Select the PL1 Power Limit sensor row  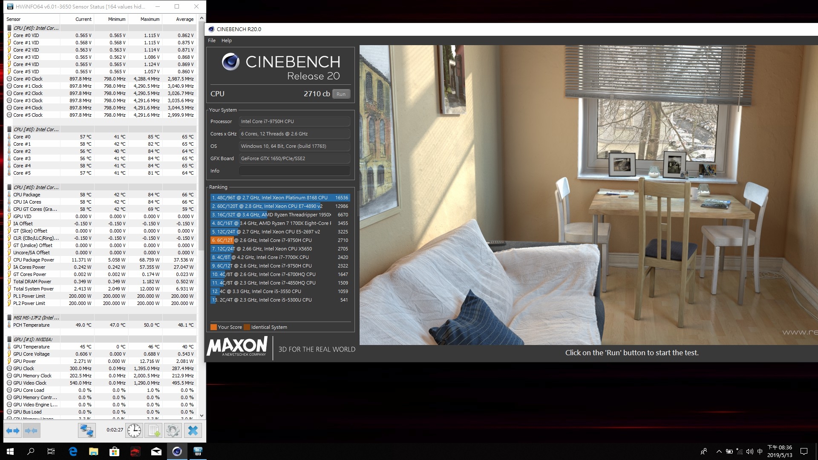pos(101,296)
